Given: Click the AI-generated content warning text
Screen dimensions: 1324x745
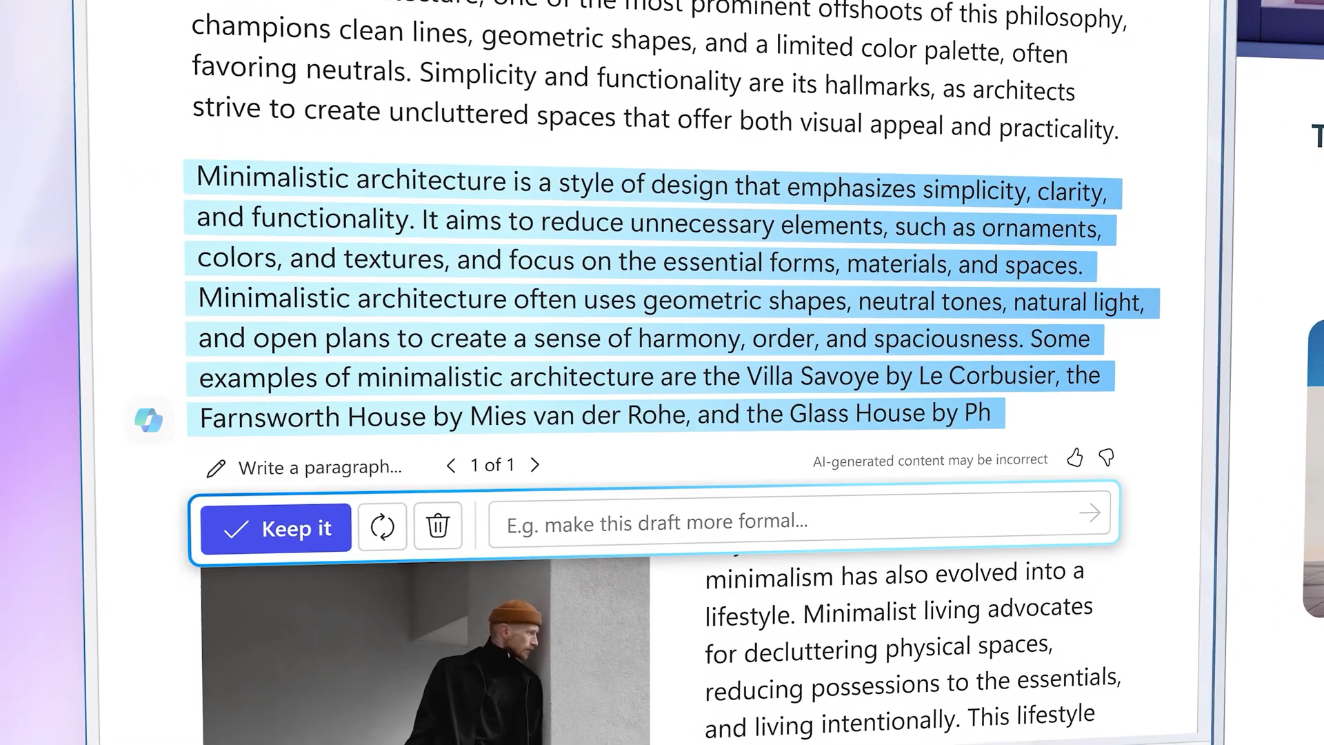Looking at the screenshot, I should pyautogui.click(x=930, y=459).
